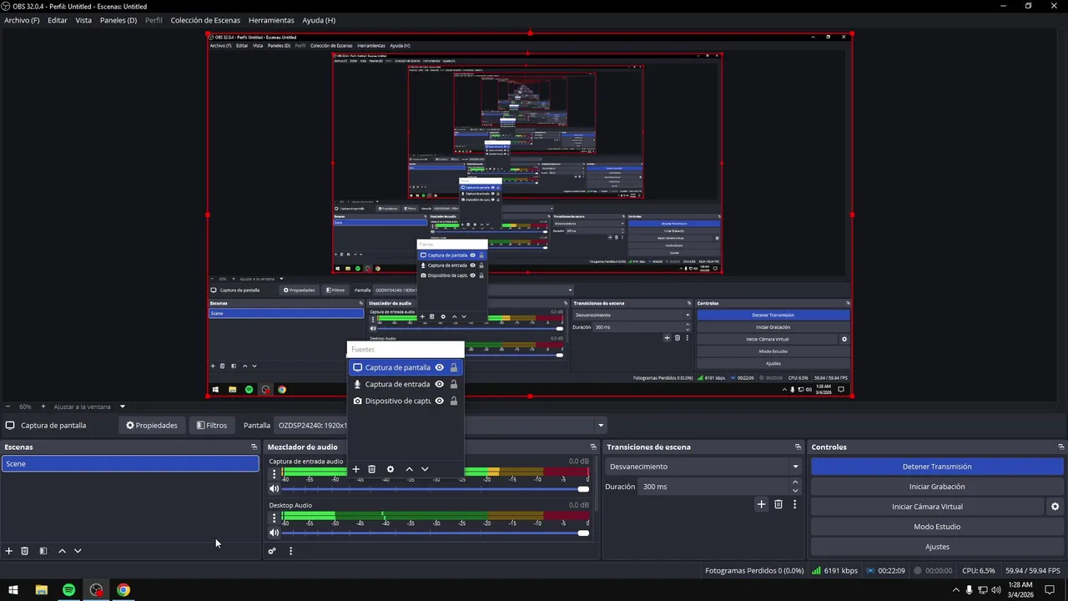Viewport: 1068px width, 601px height.
Task: Mute Captura de entrada audio speaker
Action: [274, 489]
